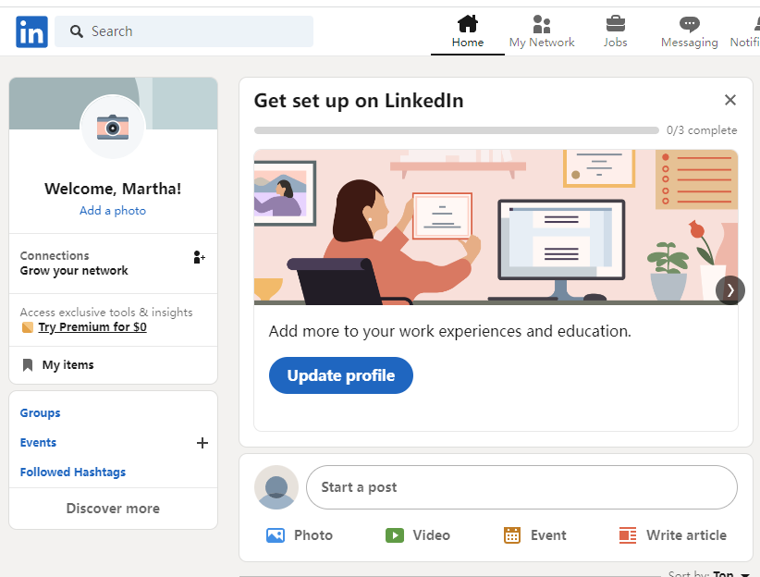Click the green Video play icon
This screenshot has width=760, height=577.
pos(395,535)
